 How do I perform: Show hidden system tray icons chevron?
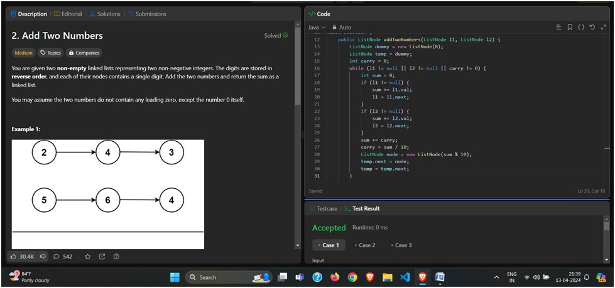(x=496, y=277)
